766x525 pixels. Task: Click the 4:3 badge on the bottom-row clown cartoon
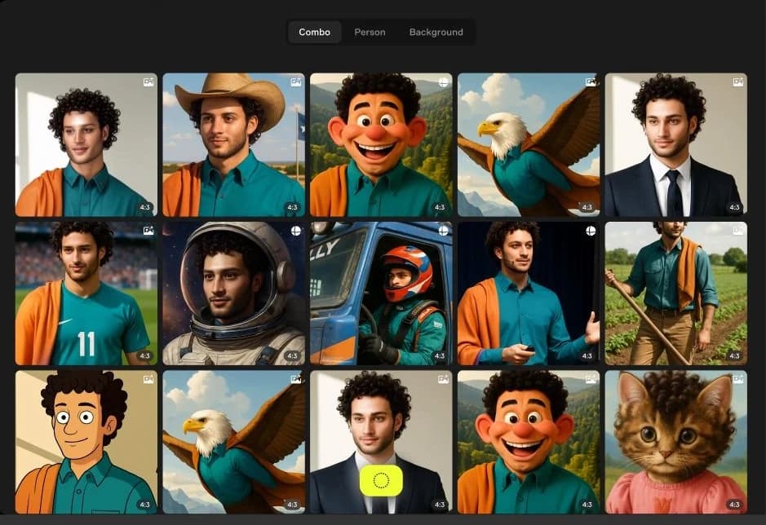pos(587,505)
